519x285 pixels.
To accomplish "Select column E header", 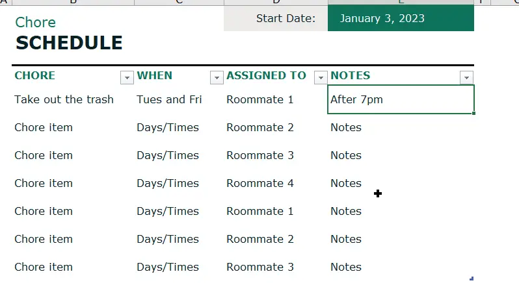I will coord(401,2).
